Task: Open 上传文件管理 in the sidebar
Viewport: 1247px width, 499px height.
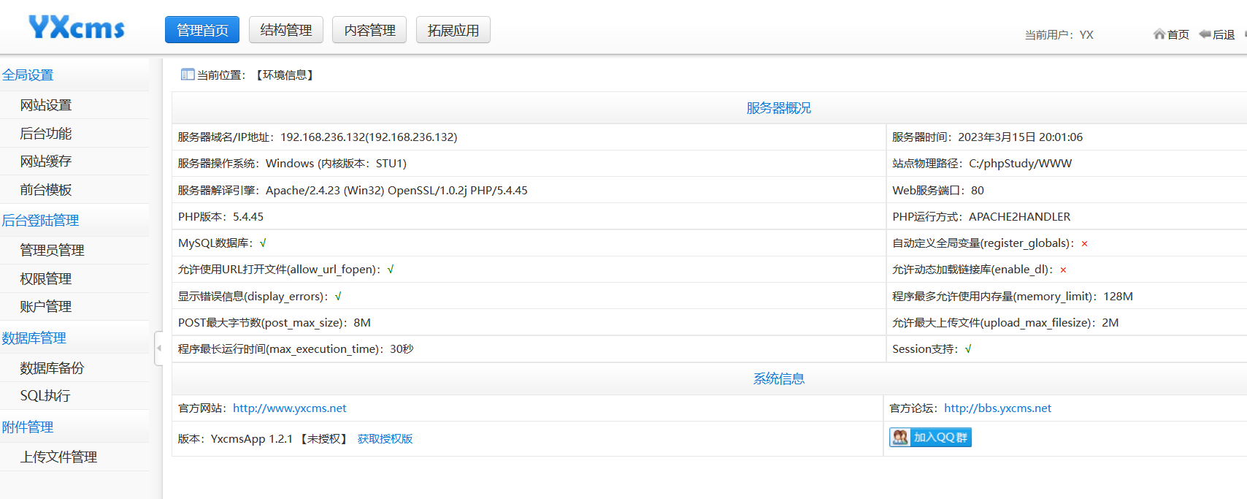Action: (x=58, y=457)
